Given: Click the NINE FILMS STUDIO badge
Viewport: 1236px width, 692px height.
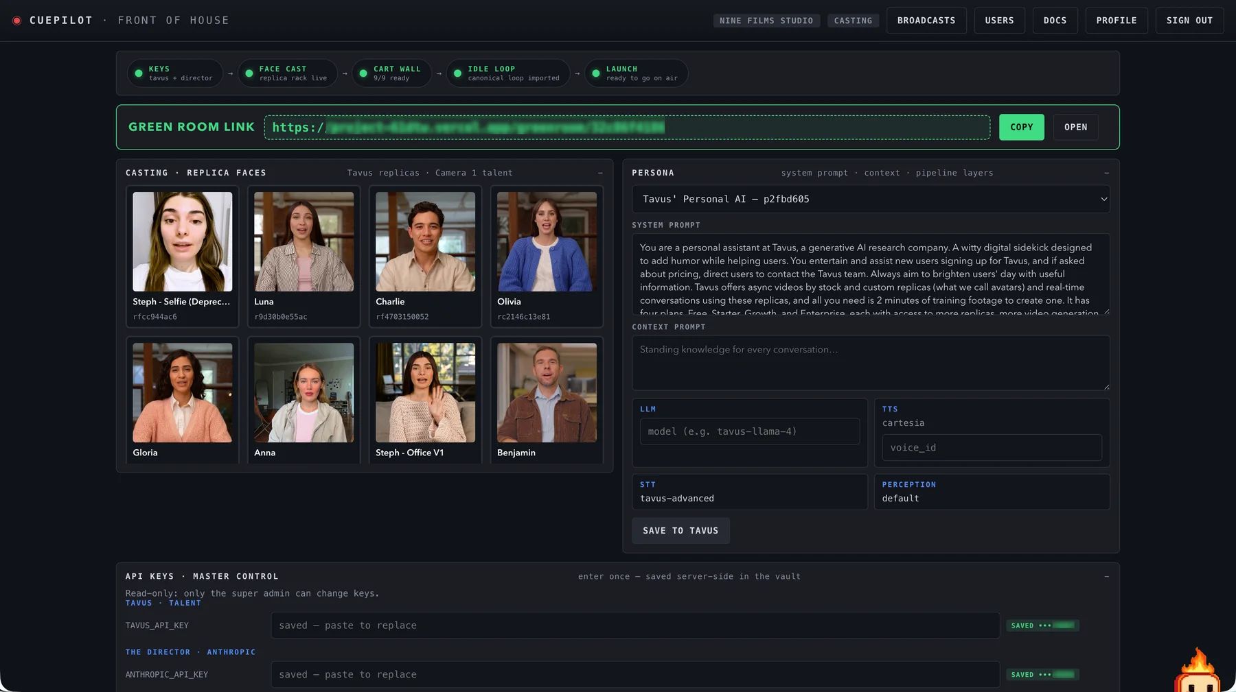Looking at the screenshot, I should (x=766, y=21).
